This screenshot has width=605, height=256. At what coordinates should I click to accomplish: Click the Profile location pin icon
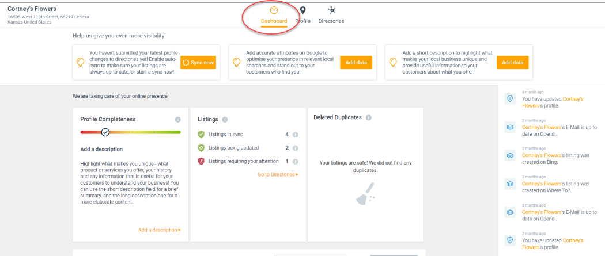pos(302,10)
